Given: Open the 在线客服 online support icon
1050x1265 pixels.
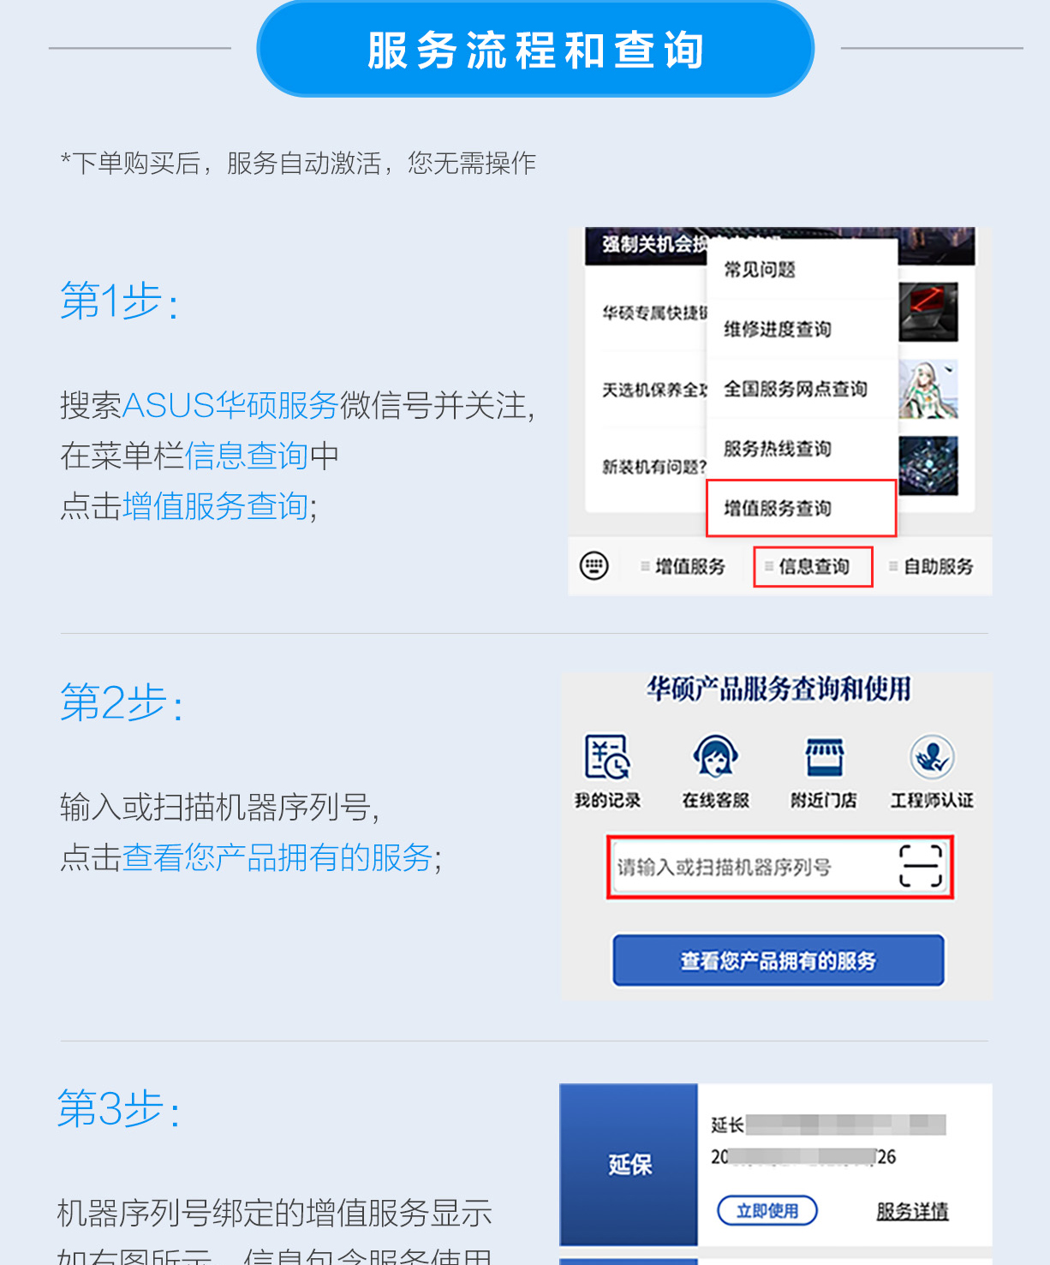Looking at the screenshot, I should [715, 756].
